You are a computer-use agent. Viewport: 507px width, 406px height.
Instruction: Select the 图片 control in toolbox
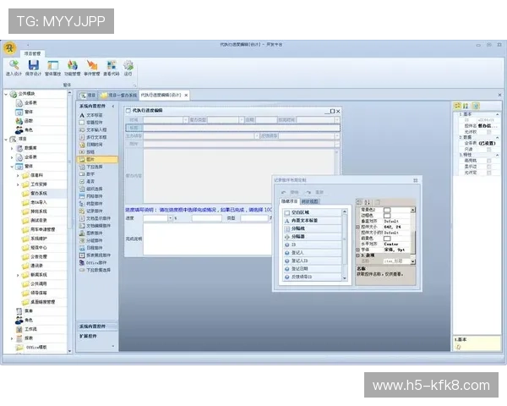point(90,158)
